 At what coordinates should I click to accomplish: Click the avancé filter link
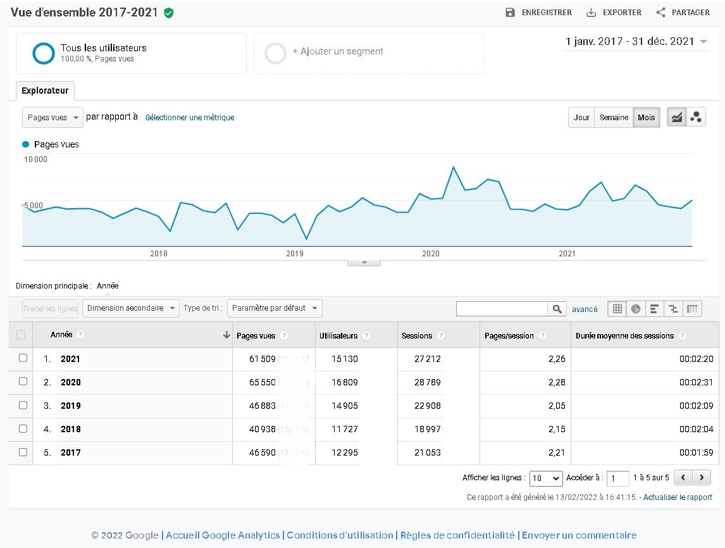pyautogui.click(x=585, y=309)
